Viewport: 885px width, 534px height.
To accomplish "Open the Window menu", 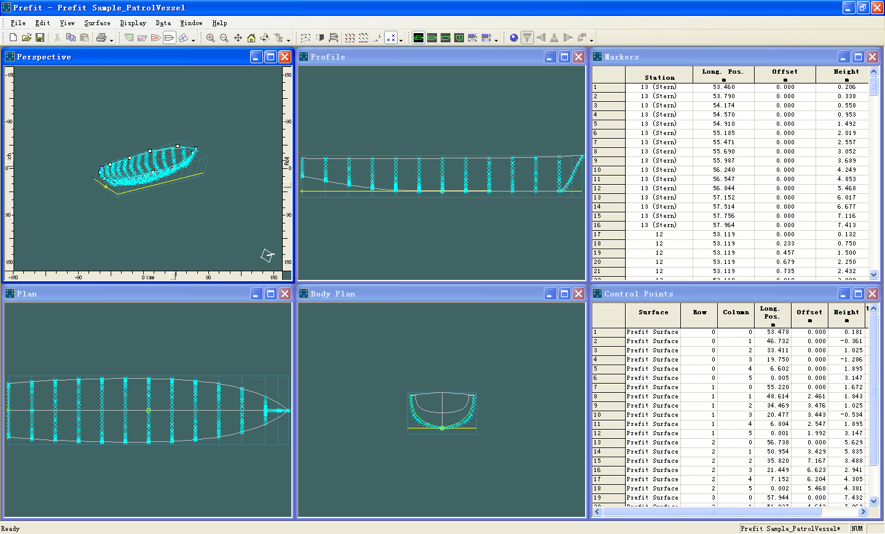I will click(x=191, y=23).
